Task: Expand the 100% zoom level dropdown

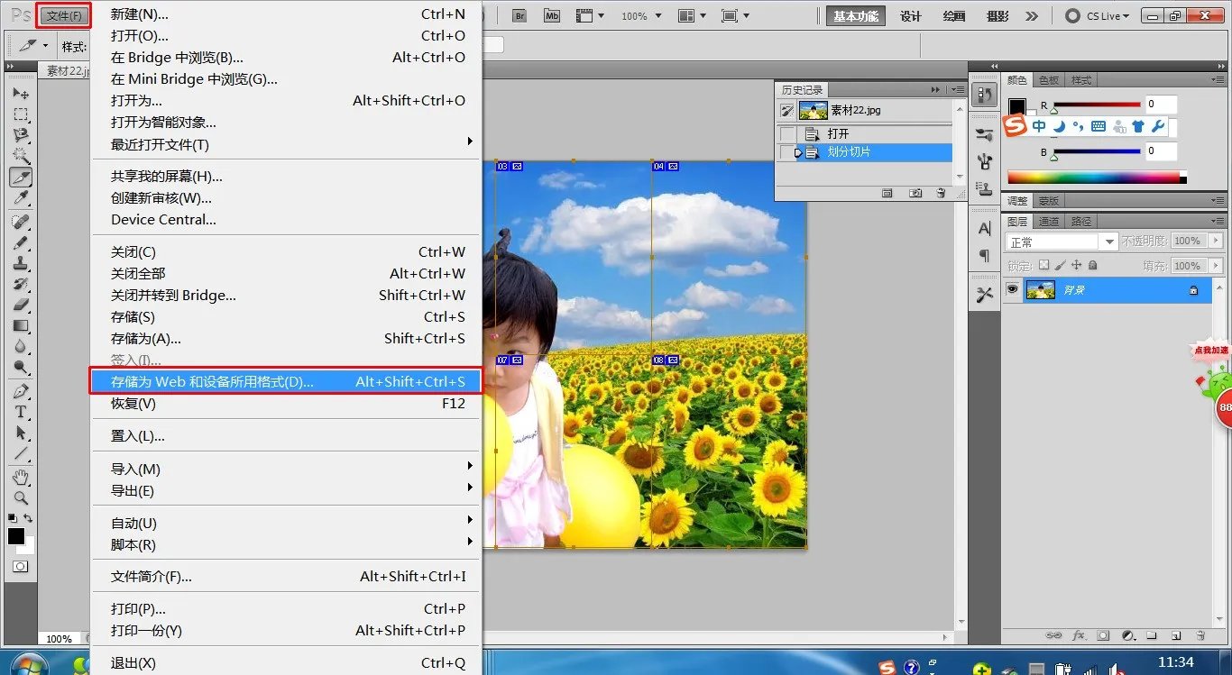Action: pyautogui.click(x=640, y=15)
